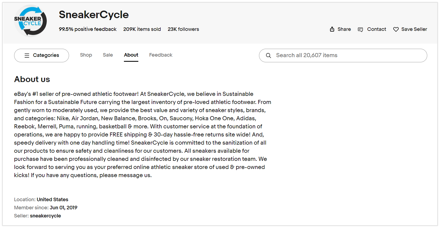The image size is (440, 228).
Task: Focus the 'Search all 20,607 items' field
Action: 348,56
